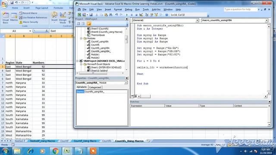This screenshot has height=155, width=276.
Task: Click the (Name) property value field
Action: click(x=106, y=92)
